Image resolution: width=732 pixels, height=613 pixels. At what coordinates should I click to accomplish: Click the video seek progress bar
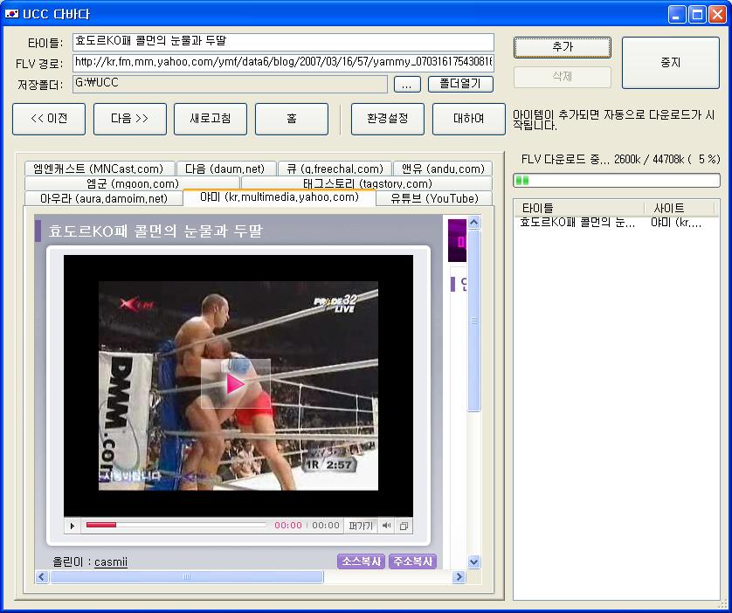click(x=176, y=526)
